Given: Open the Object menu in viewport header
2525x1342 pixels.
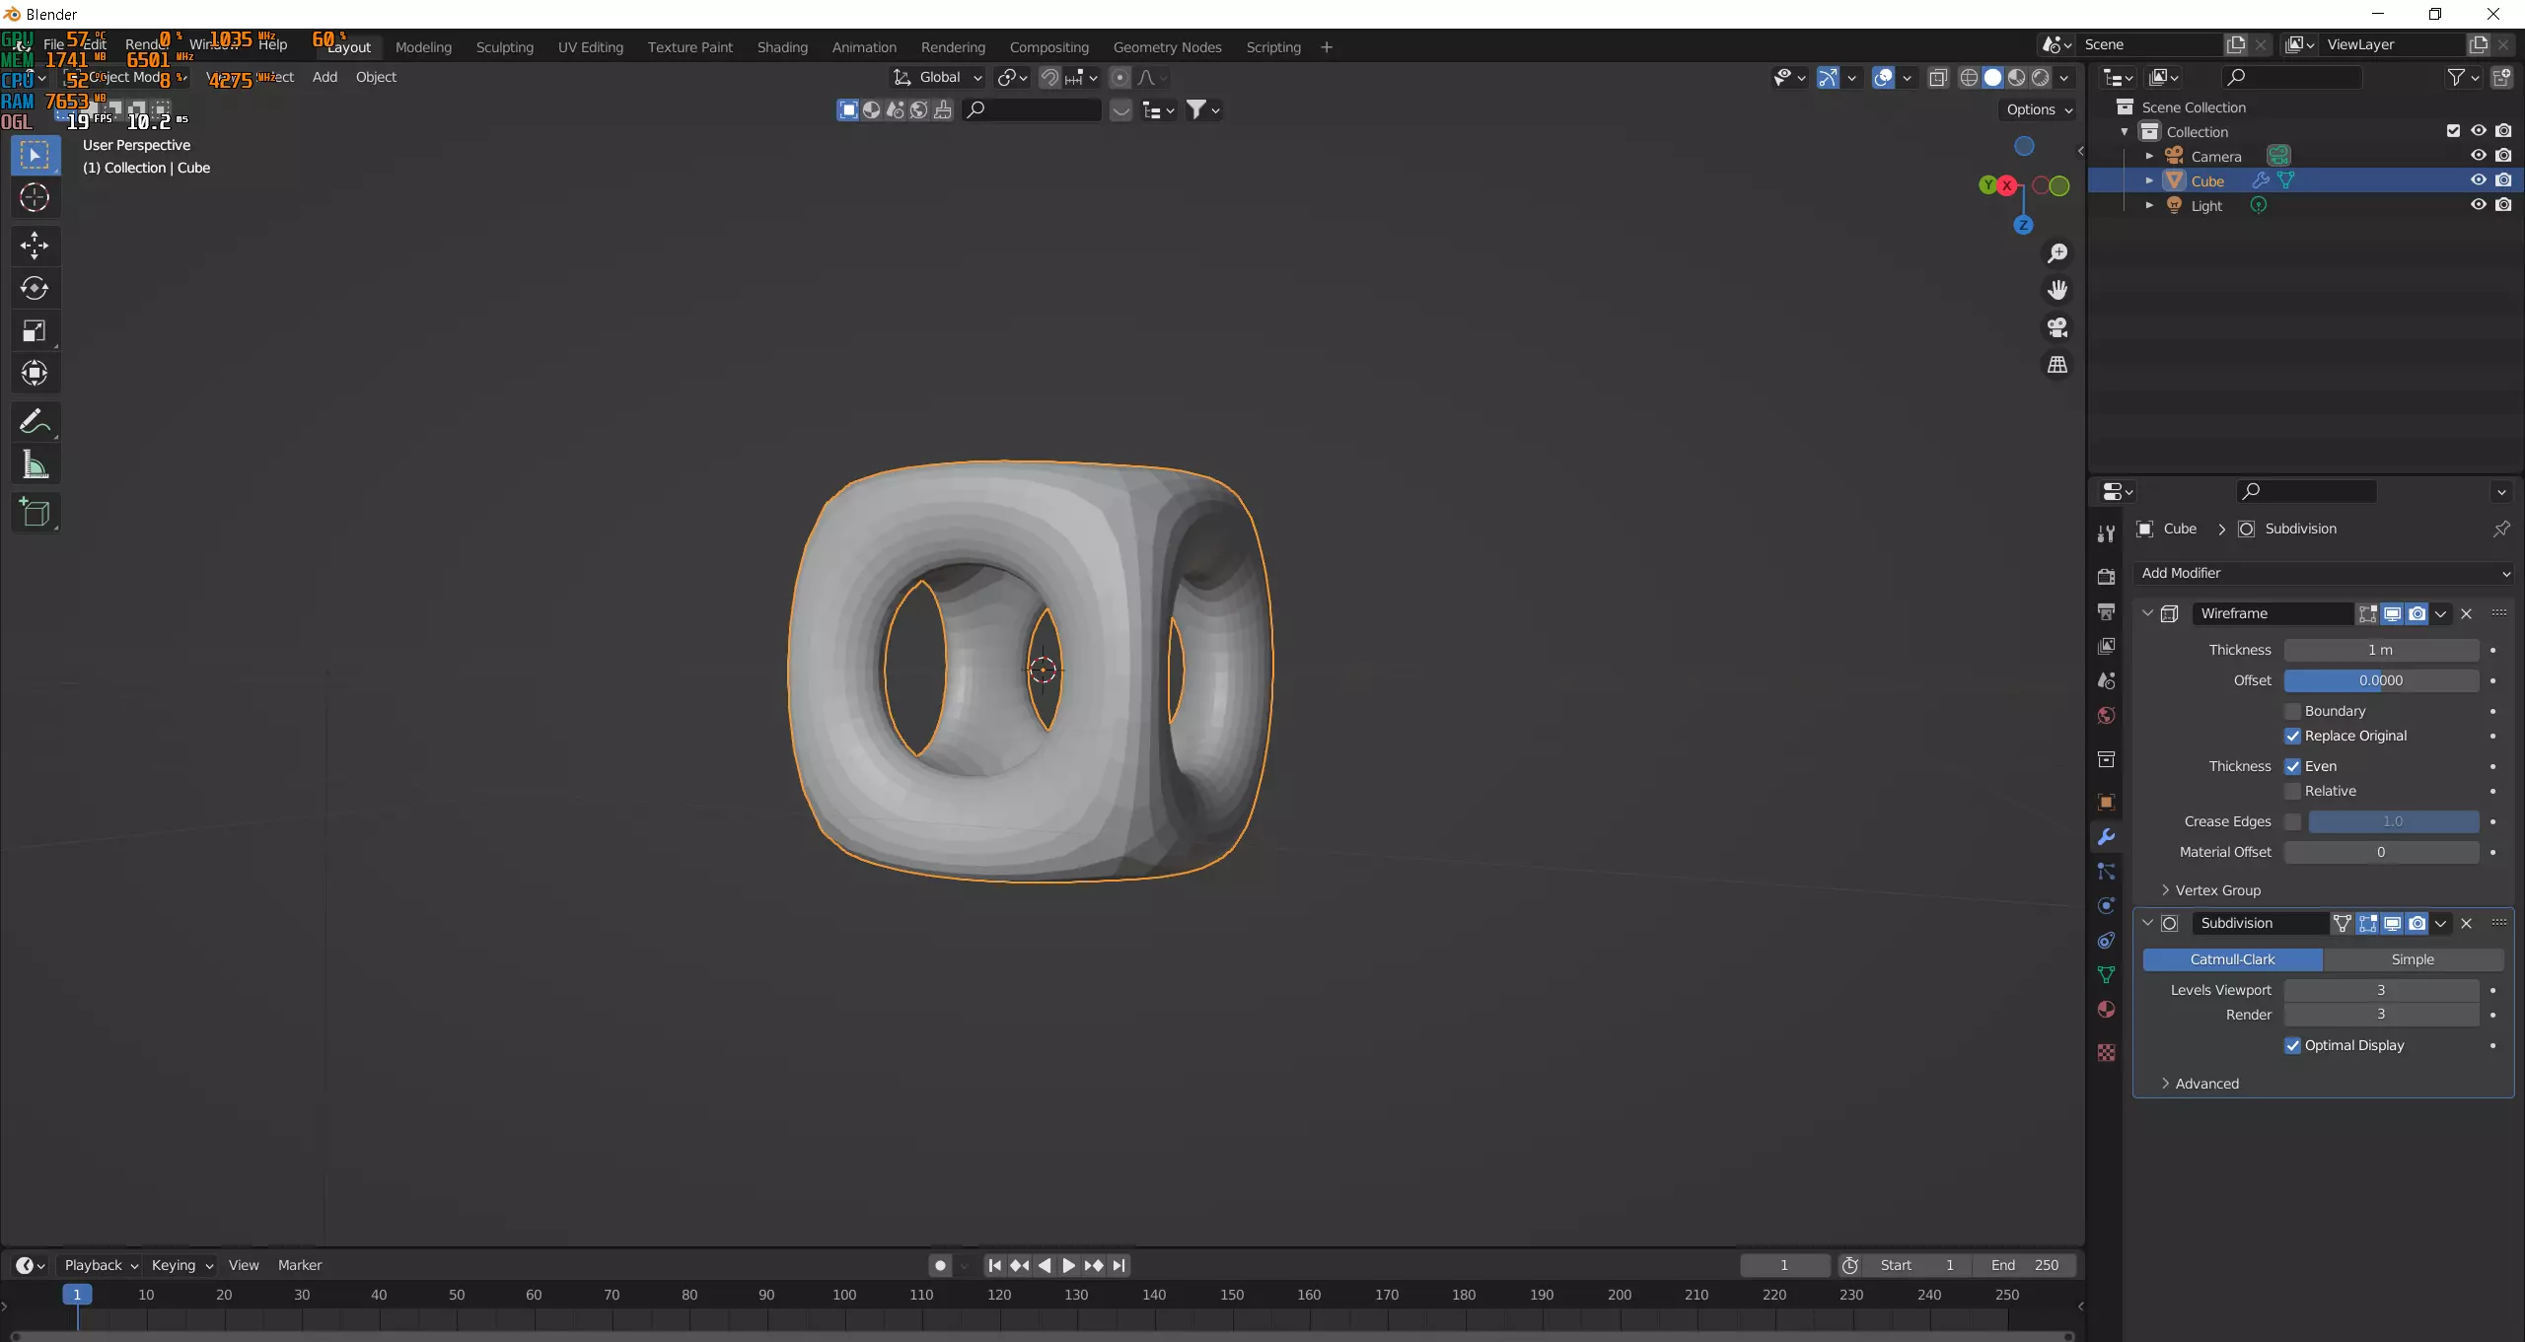Looking at the screenshot, I should (376, 77).
